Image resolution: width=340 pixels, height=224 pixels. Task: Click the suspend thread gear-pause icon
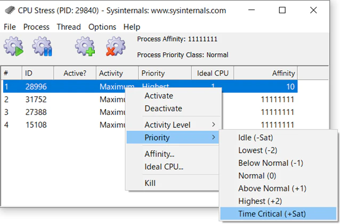pyautogui.click(x=42, y=46)
